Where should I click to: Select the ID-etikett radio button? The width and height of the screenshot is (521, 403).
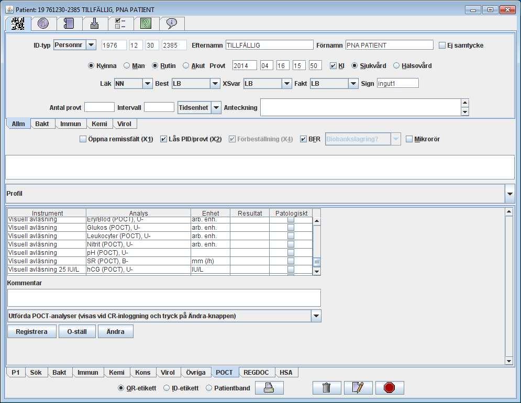click(167, 388)
